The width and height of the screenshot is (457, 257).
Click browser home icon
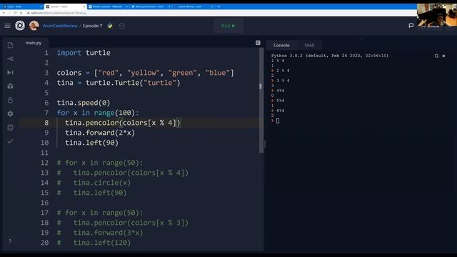pos(21,13)
